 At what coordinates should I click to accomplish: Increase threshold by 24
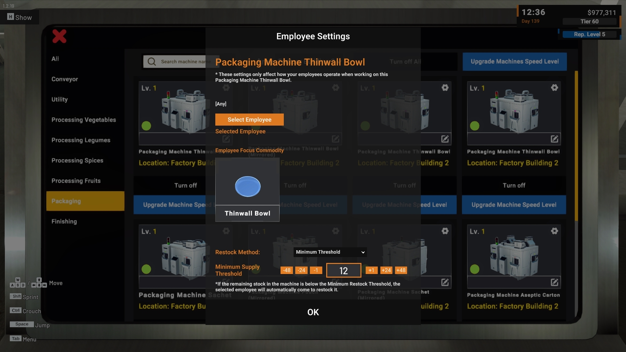coord(386,270)
